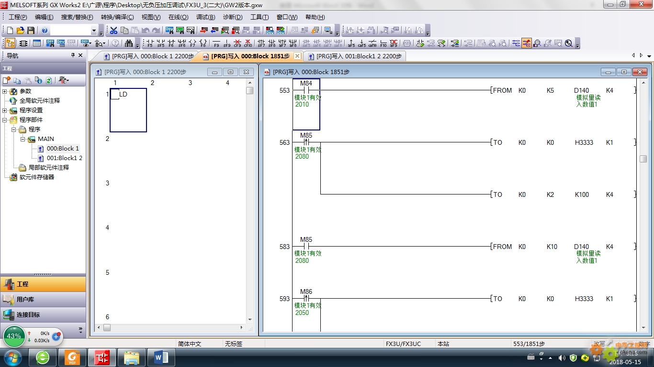Viewport: 654px width, 367px height.
Task: Select 001:Block1 2 in project tree
Action: point(65,158)
